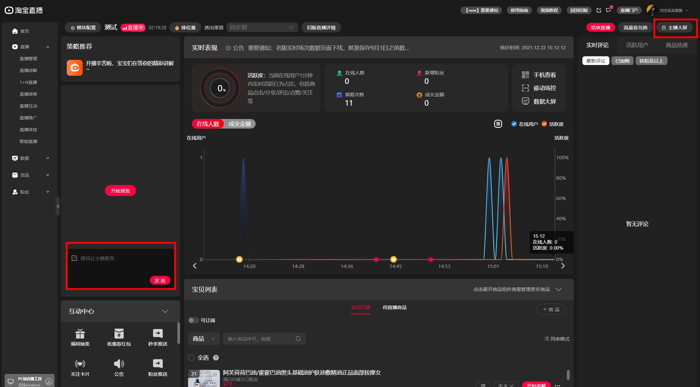Select the product 21 thumbnail checkbox circle
Screen dimensions: 700x387
click(215, 375)
